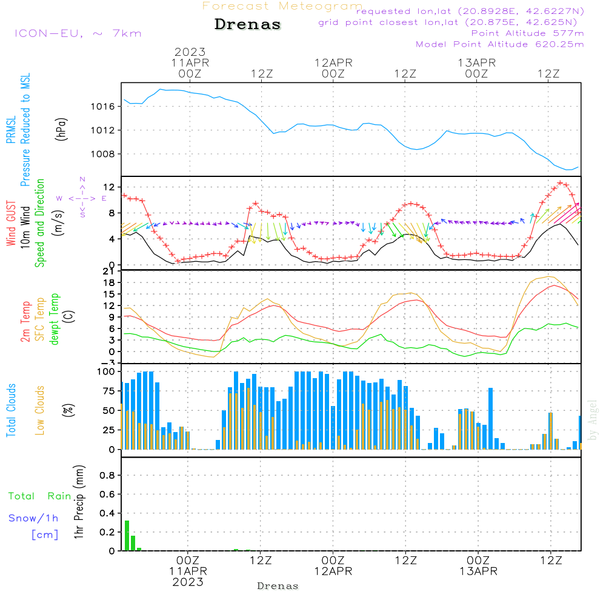Screen dimensions: 606x606
Task: Click the "1016" pressure tick label
Action: tap(103, 107)
